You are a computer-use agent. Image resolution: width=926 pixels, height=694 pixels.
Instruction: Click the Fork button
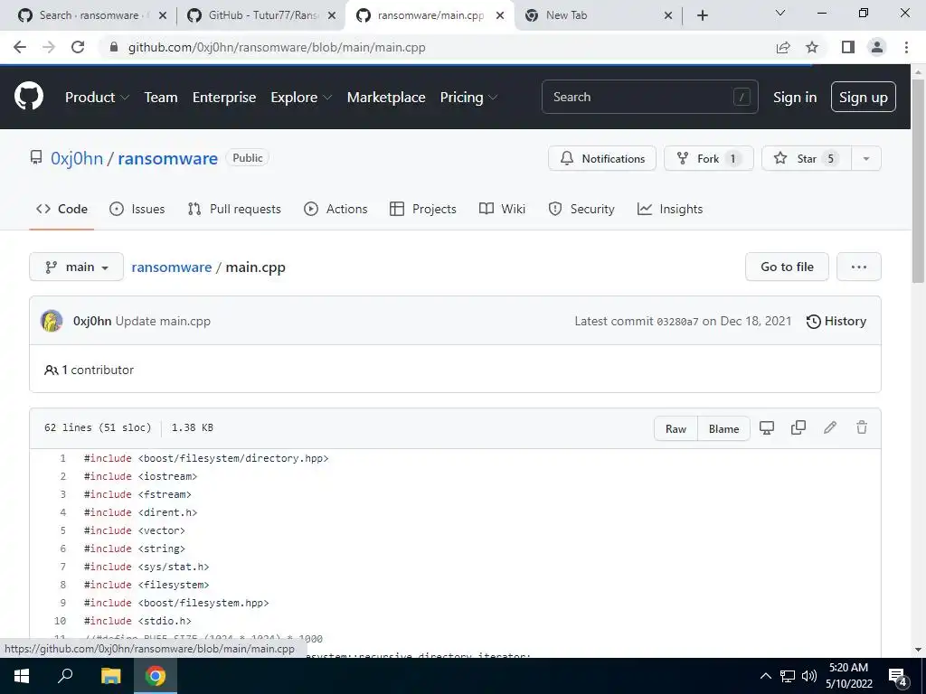(709, 158)
